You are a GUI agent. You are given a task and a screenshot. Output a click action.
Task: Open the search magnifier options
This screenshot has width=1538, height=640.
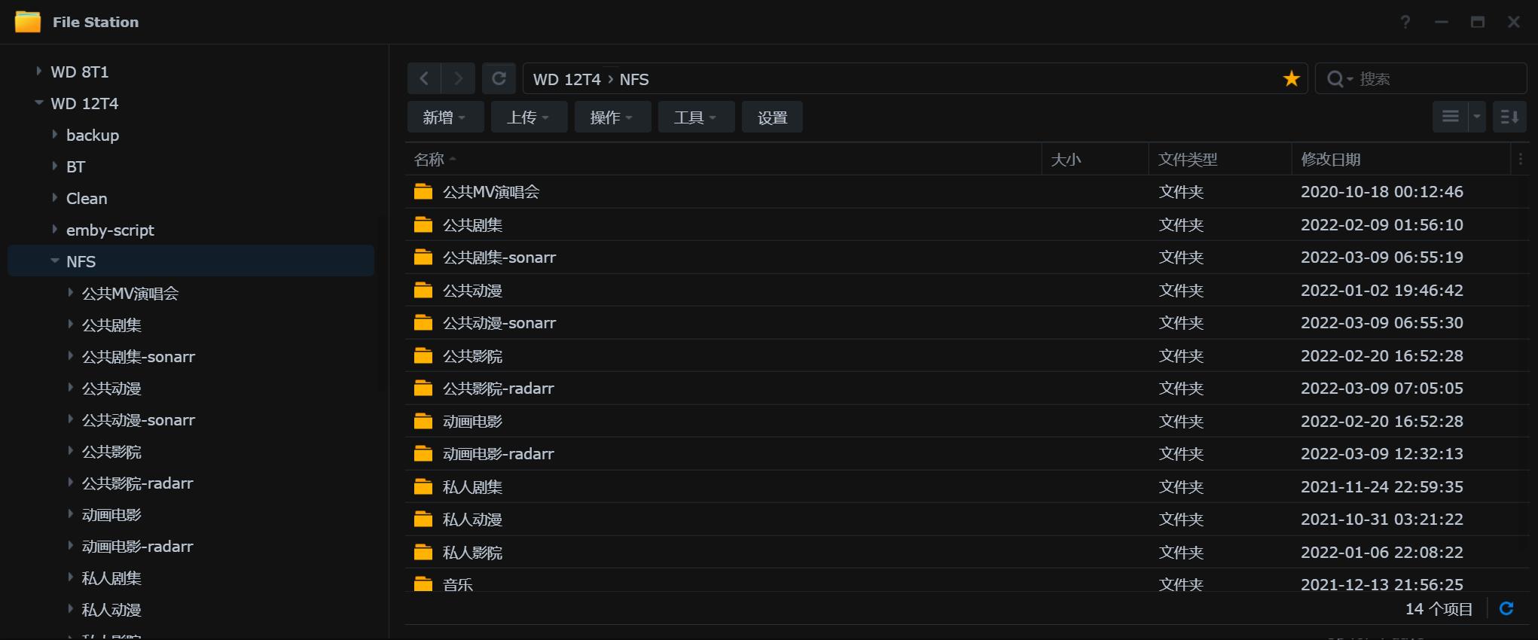click(1339, 79)
